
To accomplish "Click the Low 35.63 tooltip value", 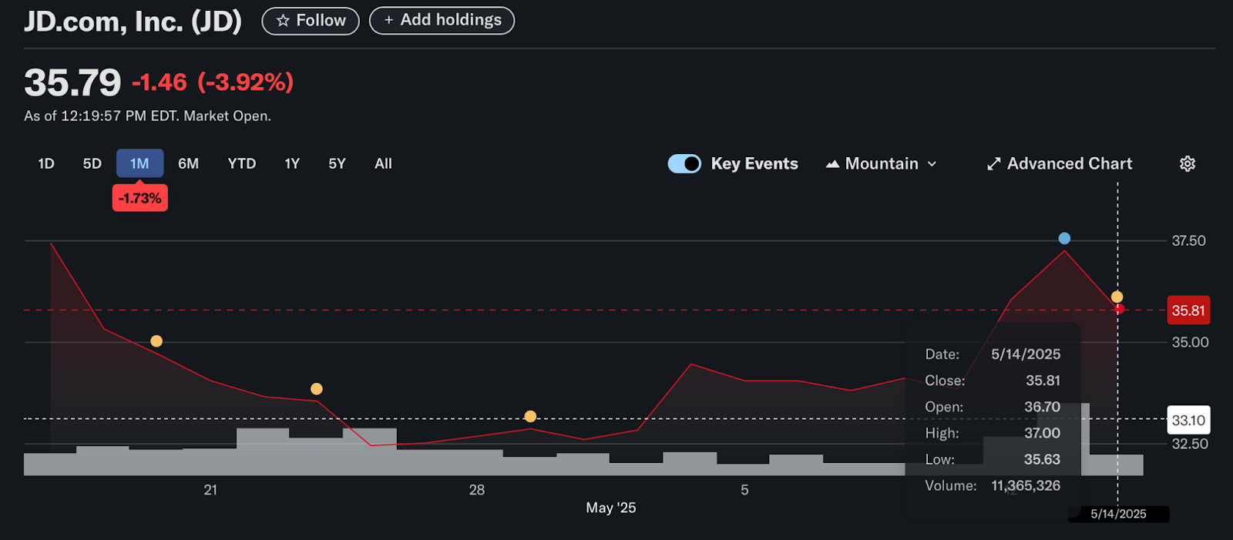I will click(1043, 459).
